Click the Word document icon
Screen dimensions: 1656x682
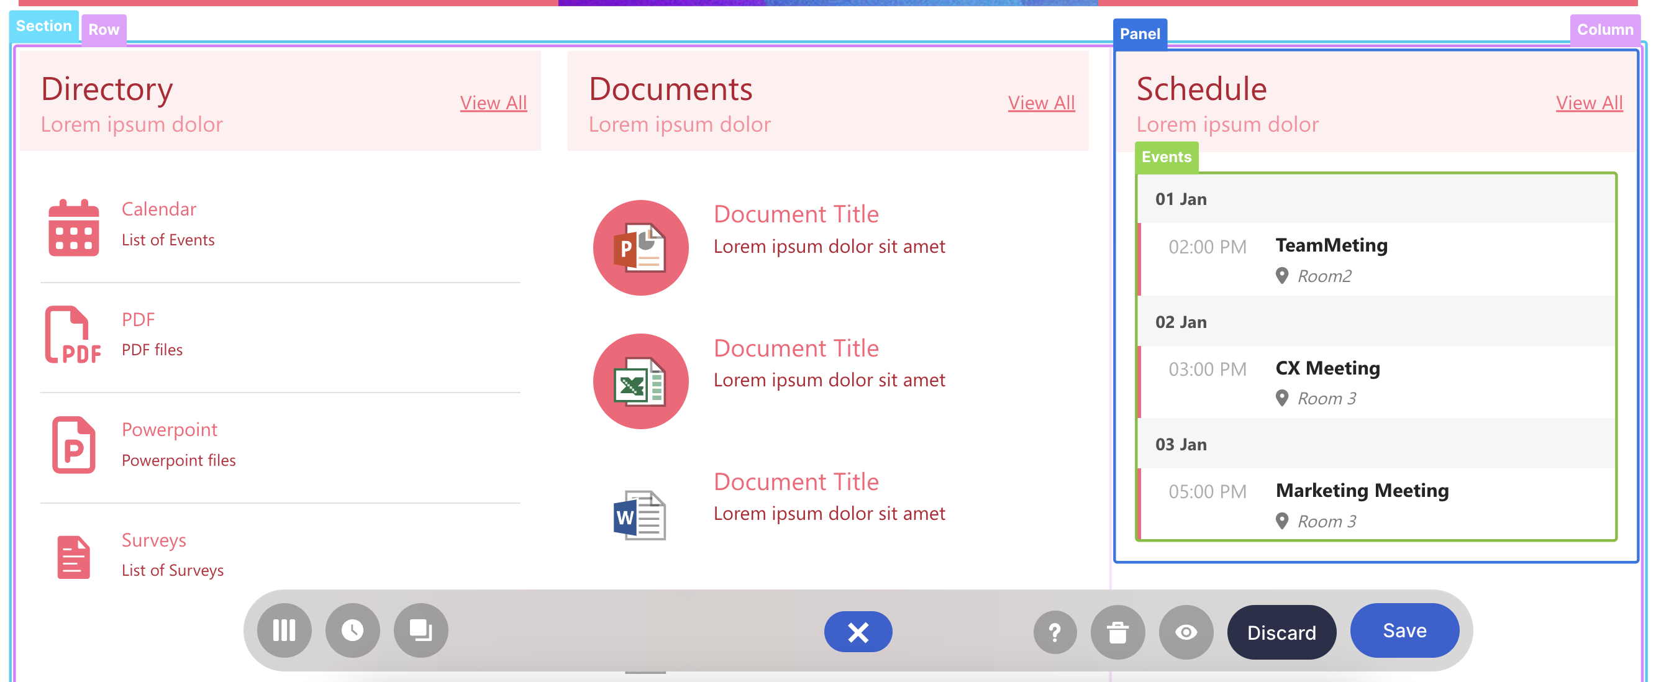click(x=639, y=515)
